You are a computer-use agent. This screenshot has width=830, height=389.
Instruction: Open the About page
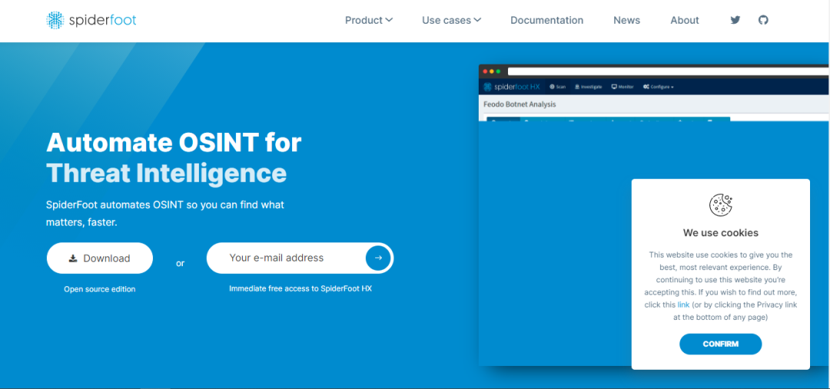685,20
